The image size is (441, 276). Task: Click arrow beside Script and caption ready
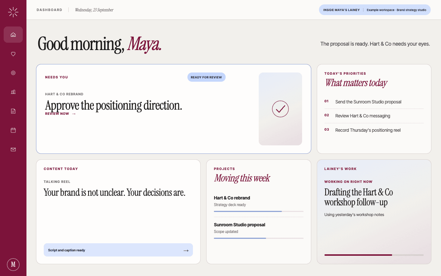point(186,250)
